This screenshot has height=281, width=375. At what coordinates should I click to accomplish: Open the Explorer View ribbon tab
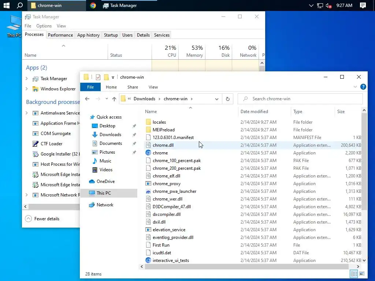tap(153, 87)
